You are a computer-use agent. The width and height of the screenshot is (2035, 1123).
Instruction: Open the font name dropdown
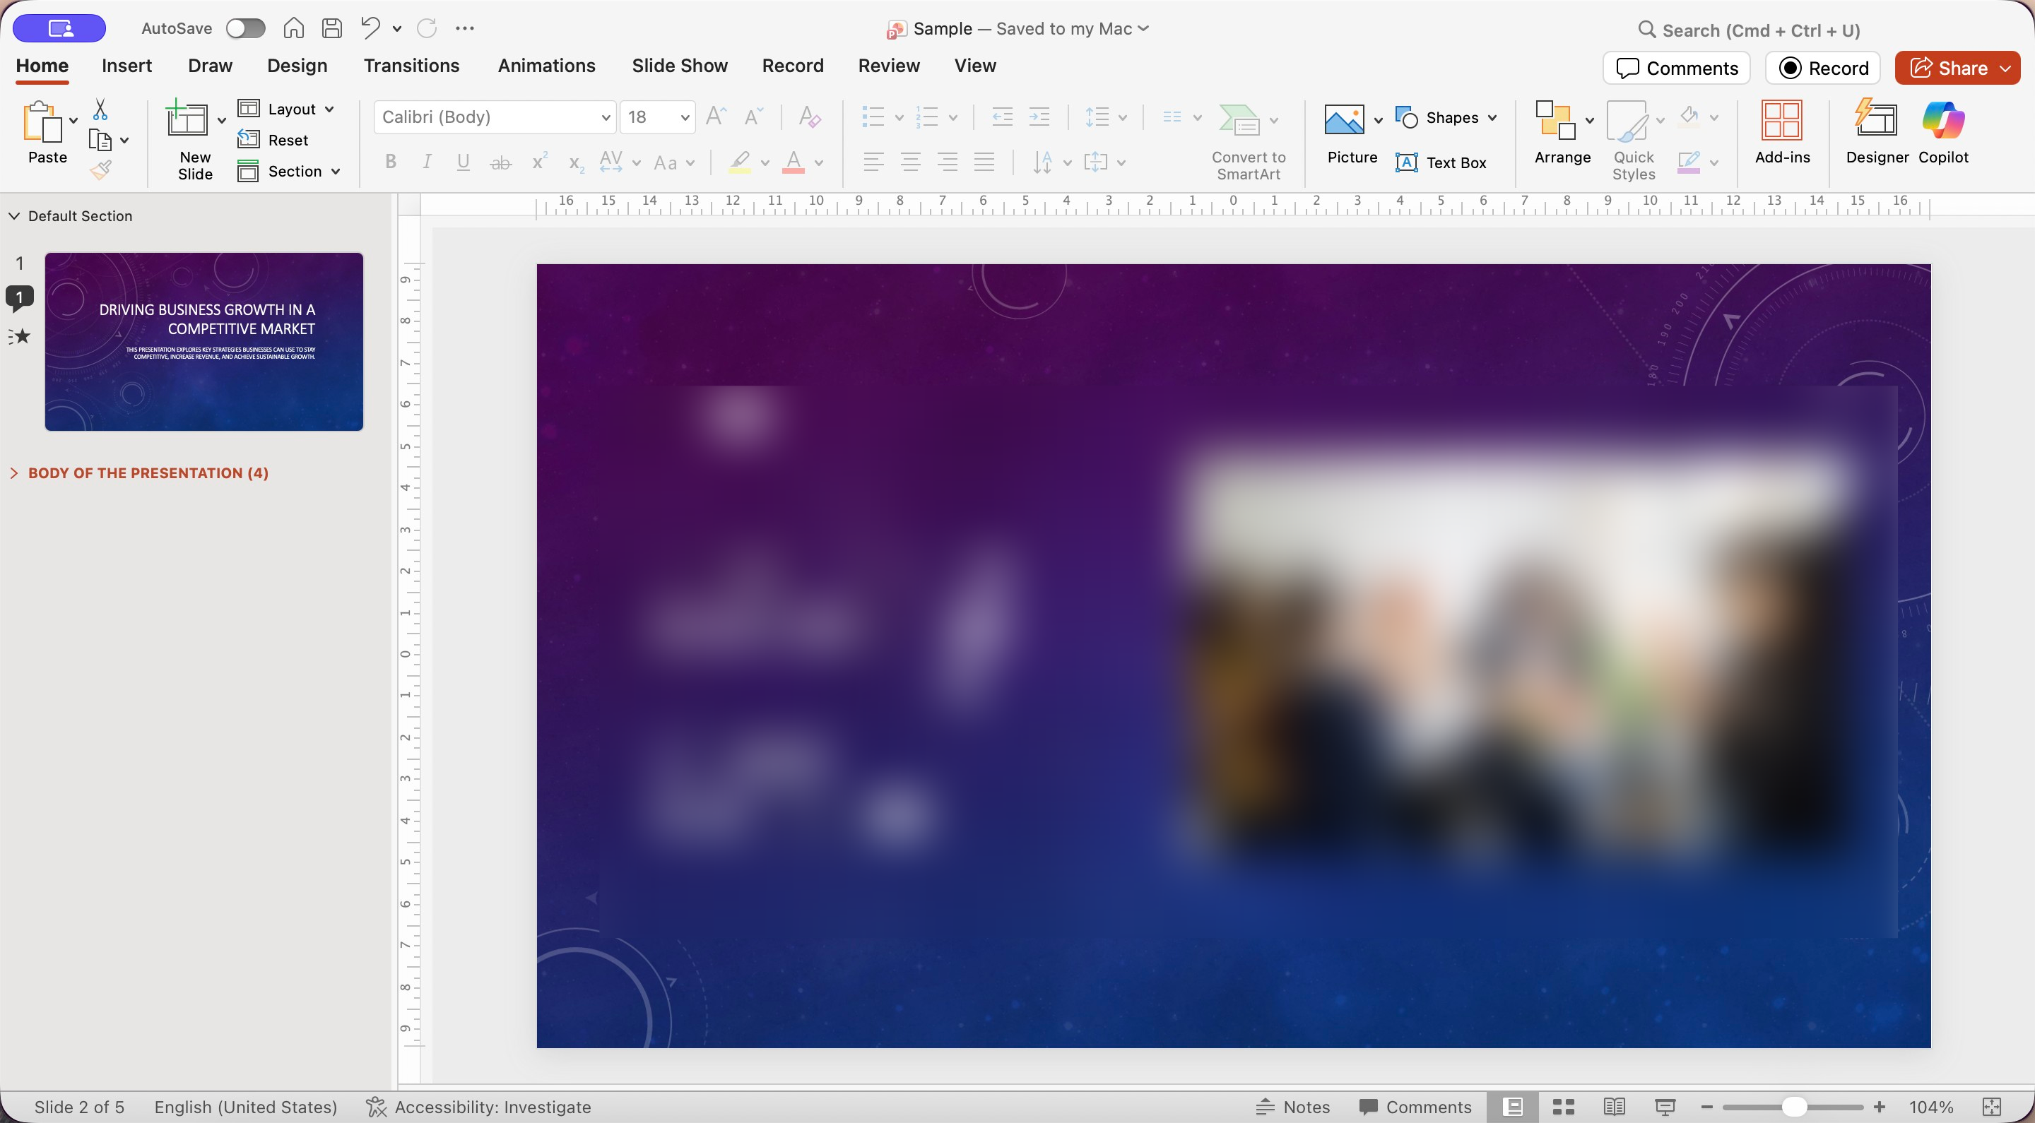(605, 118)
